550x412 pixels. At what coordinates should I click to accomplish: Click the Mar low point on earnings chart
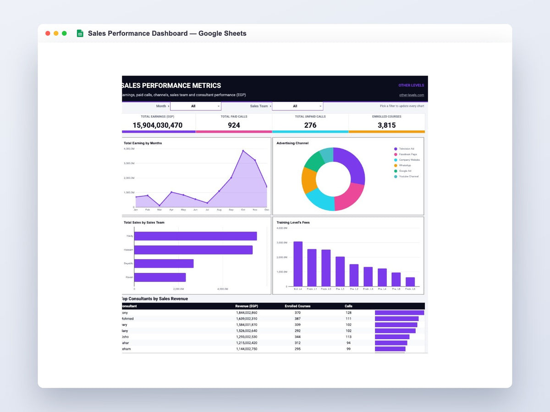pos(159,205)
